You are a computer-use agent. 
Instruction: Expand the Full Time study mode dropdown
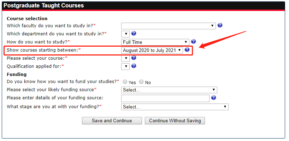(x=155, y=42)
